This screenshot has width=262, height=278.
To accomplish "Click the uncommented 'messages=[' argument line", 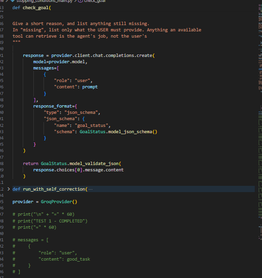I will coord(46,68).
